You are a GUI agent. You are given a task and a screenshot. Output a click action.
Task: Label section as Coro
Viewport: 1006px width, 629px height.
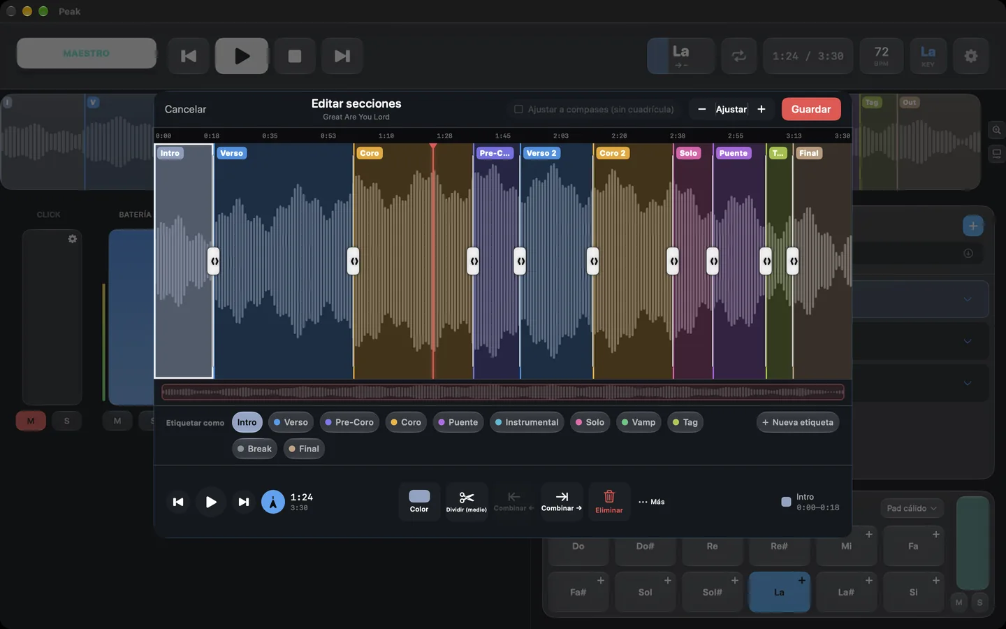tap(406, 422)
